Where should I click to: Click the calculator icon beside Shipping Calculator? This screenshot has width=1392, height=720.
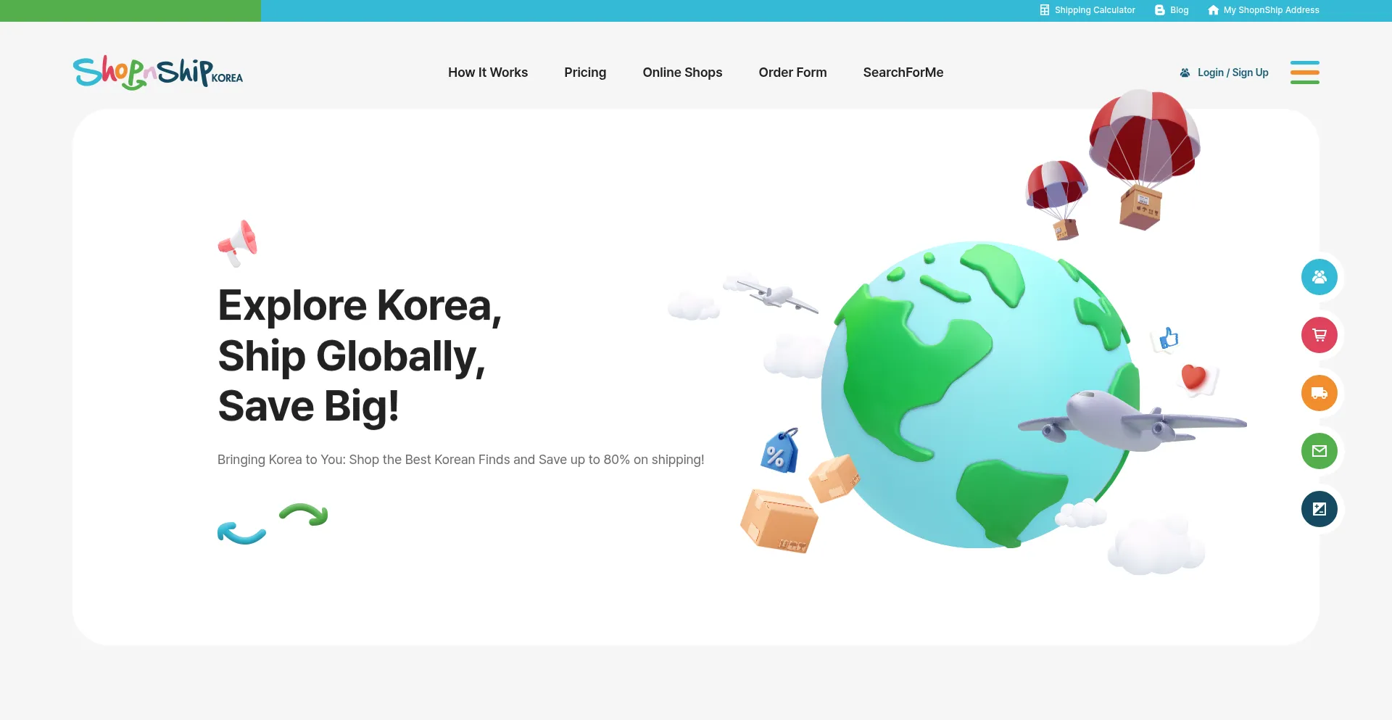tap(1044, 10)
